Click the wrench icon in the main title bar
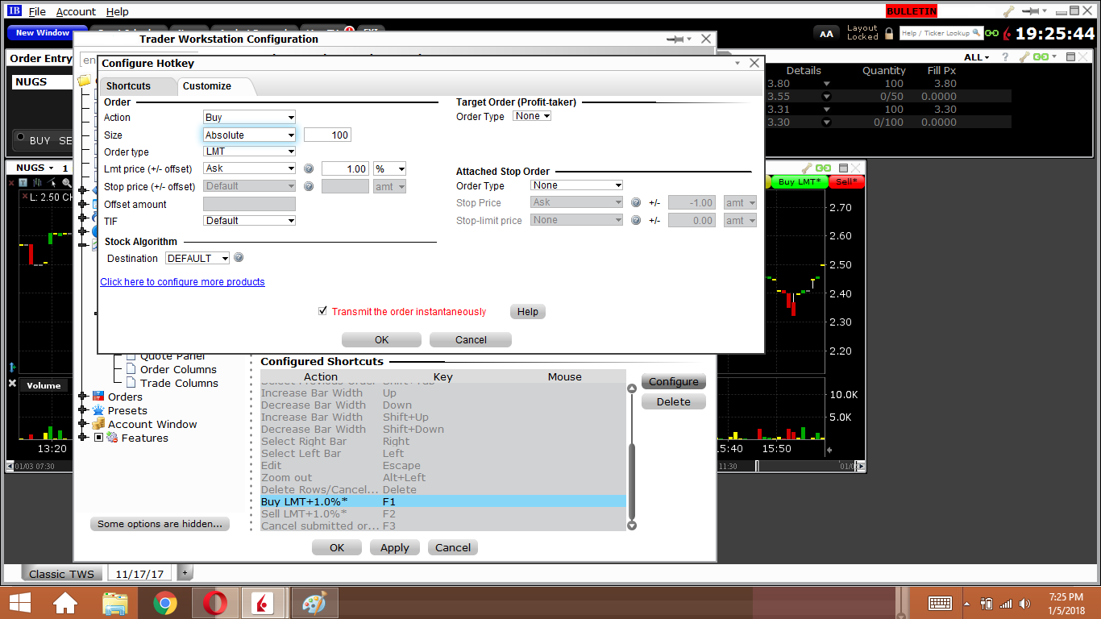This screenshot has height=619, width=1101. 1009,11
